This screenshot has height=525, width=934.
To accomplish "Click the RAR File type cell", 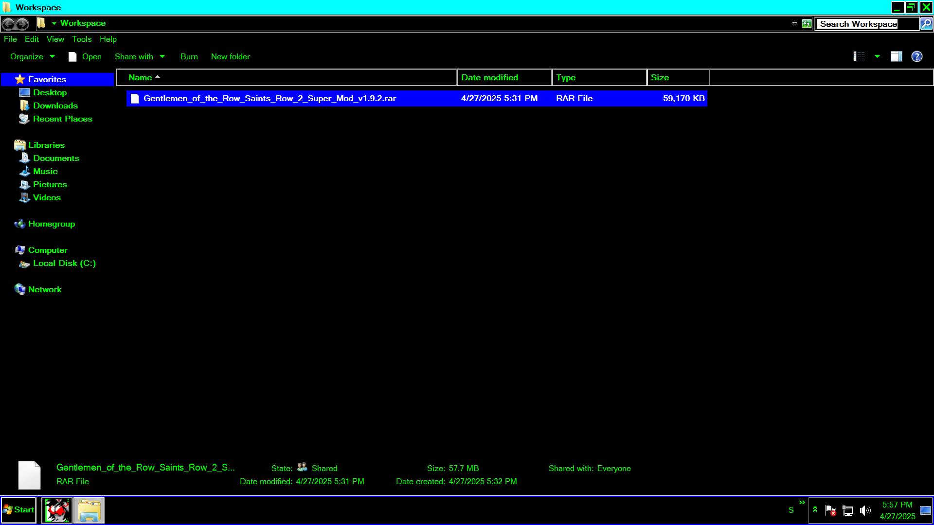I will pyautogui.click(x=574, y=98).
